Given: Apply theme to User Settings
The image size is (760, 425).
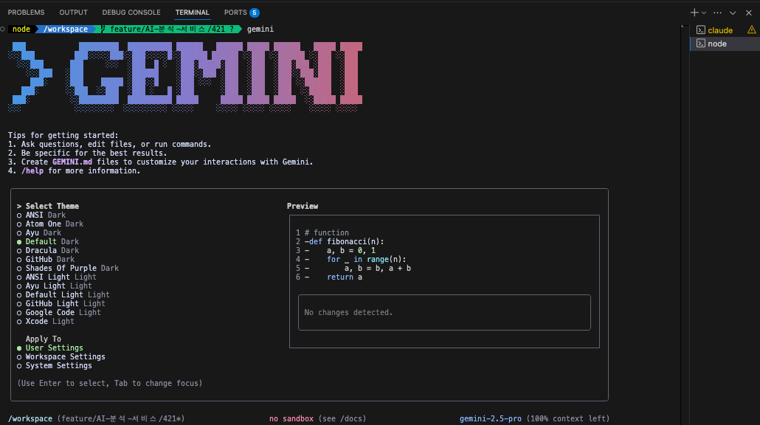Looking at the screenshot, I should [x=50, y=348].
